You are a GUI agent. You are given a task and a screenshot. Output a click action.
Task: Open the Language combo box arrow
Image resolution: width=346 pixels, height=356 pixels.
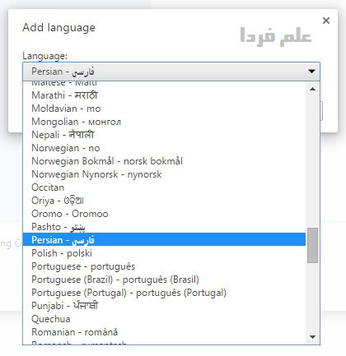(311, 72)
